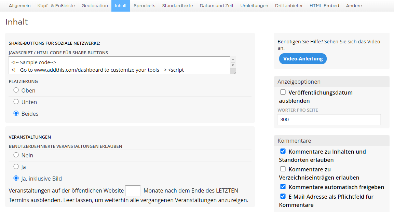Switch to Datum und Zeit tab

click(217, 5)
